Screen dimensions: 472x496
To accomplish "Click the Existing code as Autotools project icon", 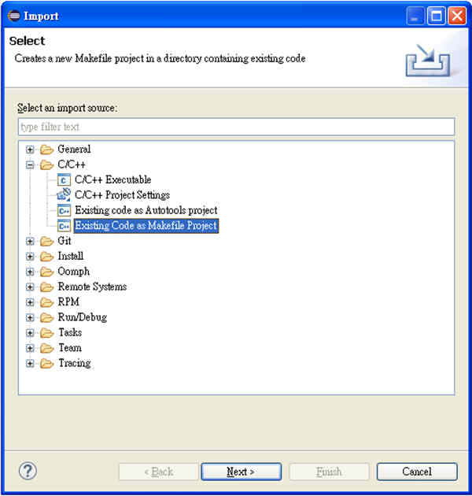I will coord(64,210).
